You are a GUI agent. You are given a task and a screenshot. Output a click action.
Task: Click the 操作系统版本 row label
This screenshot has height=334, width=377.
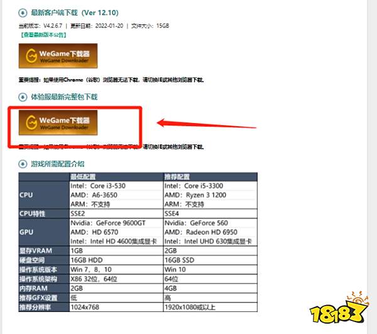click(44, 269)
